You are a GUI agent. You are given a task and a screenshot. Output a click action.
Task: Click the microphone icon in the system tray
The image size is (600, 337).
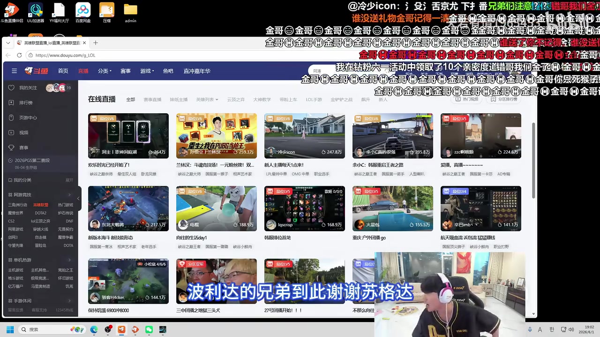[530, 330]
